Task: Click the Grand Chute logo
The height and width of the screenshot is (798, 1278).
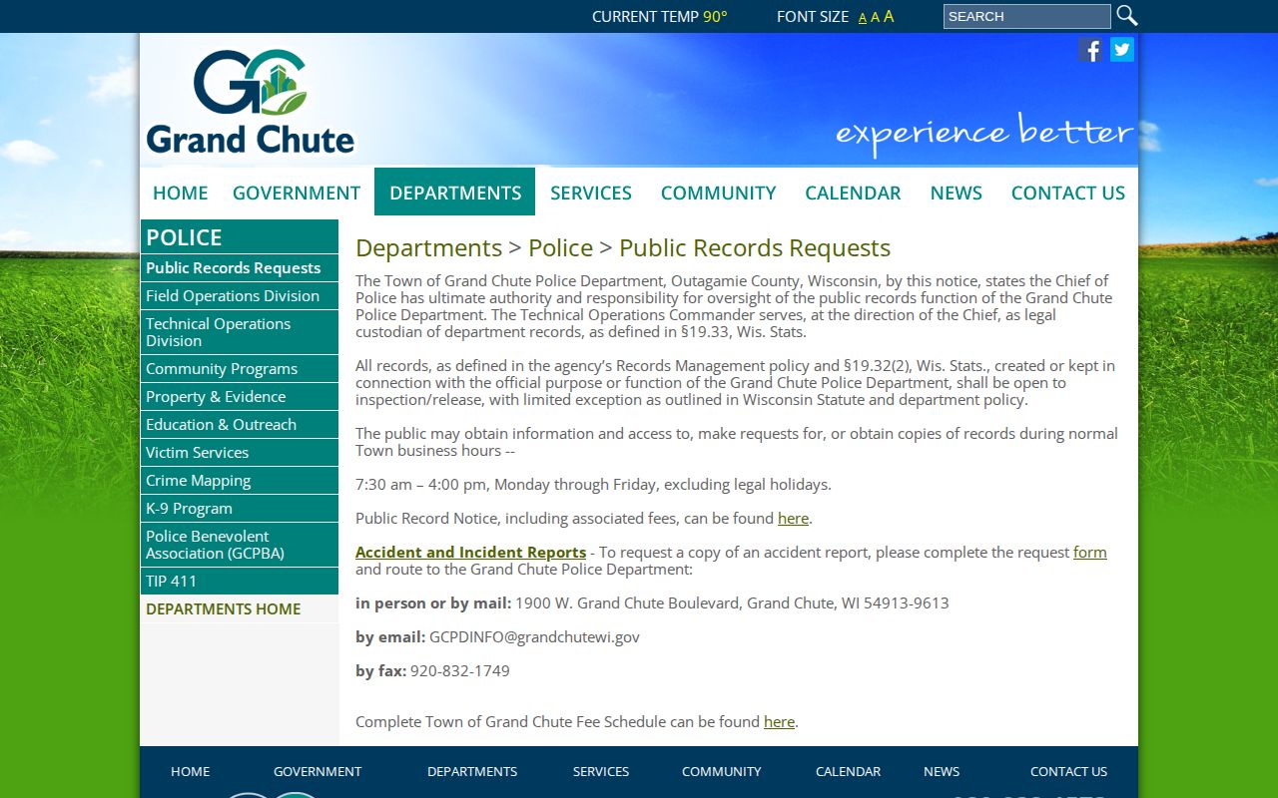Action: click(250, 102)
